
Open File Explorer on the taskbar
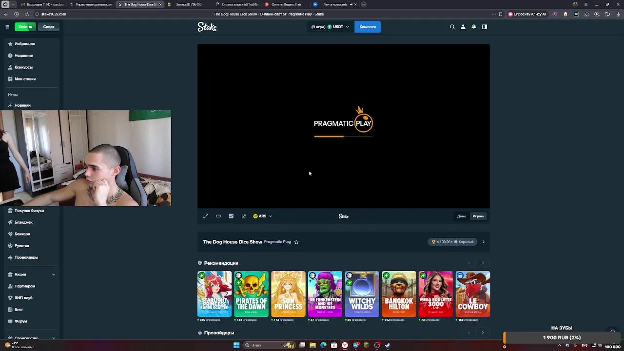[313, 345]
